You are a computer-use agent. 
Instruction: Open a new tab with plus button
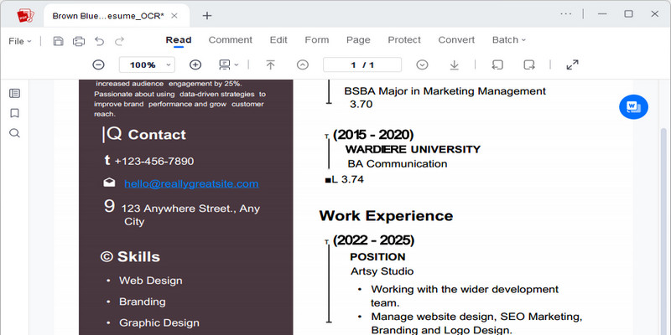point(207,16)
